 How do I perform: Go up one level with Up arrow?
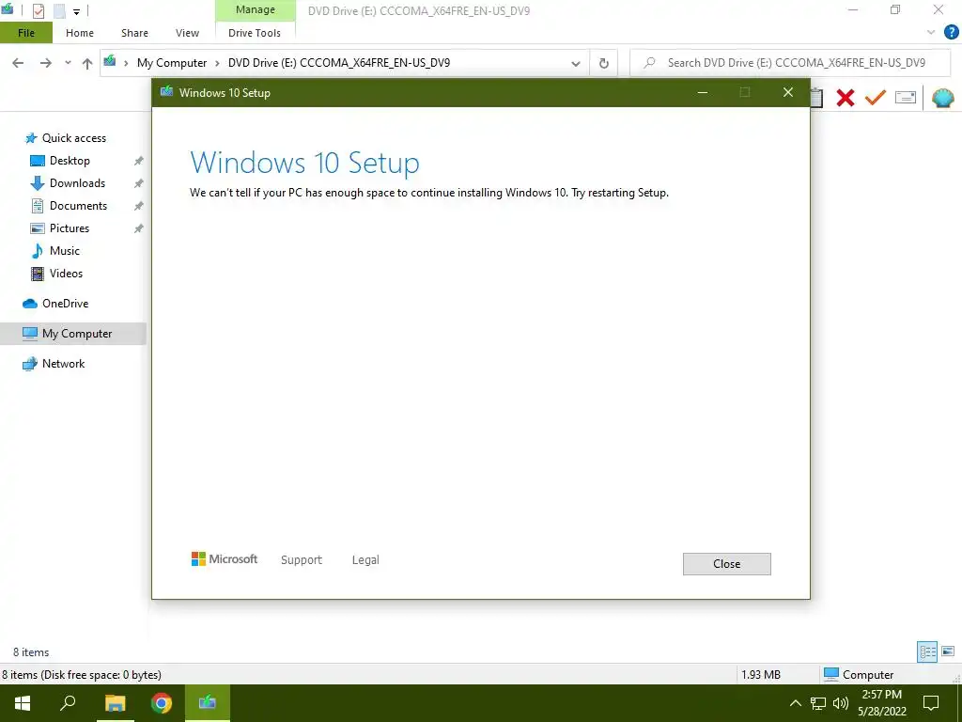pos(87,63)
